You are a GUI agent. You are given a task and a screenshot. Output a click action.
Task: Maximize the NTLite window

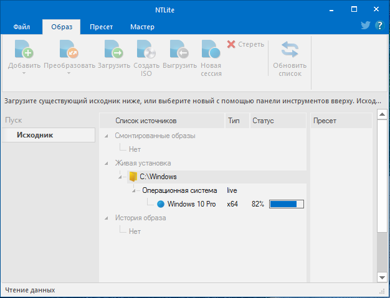point(354,9)
